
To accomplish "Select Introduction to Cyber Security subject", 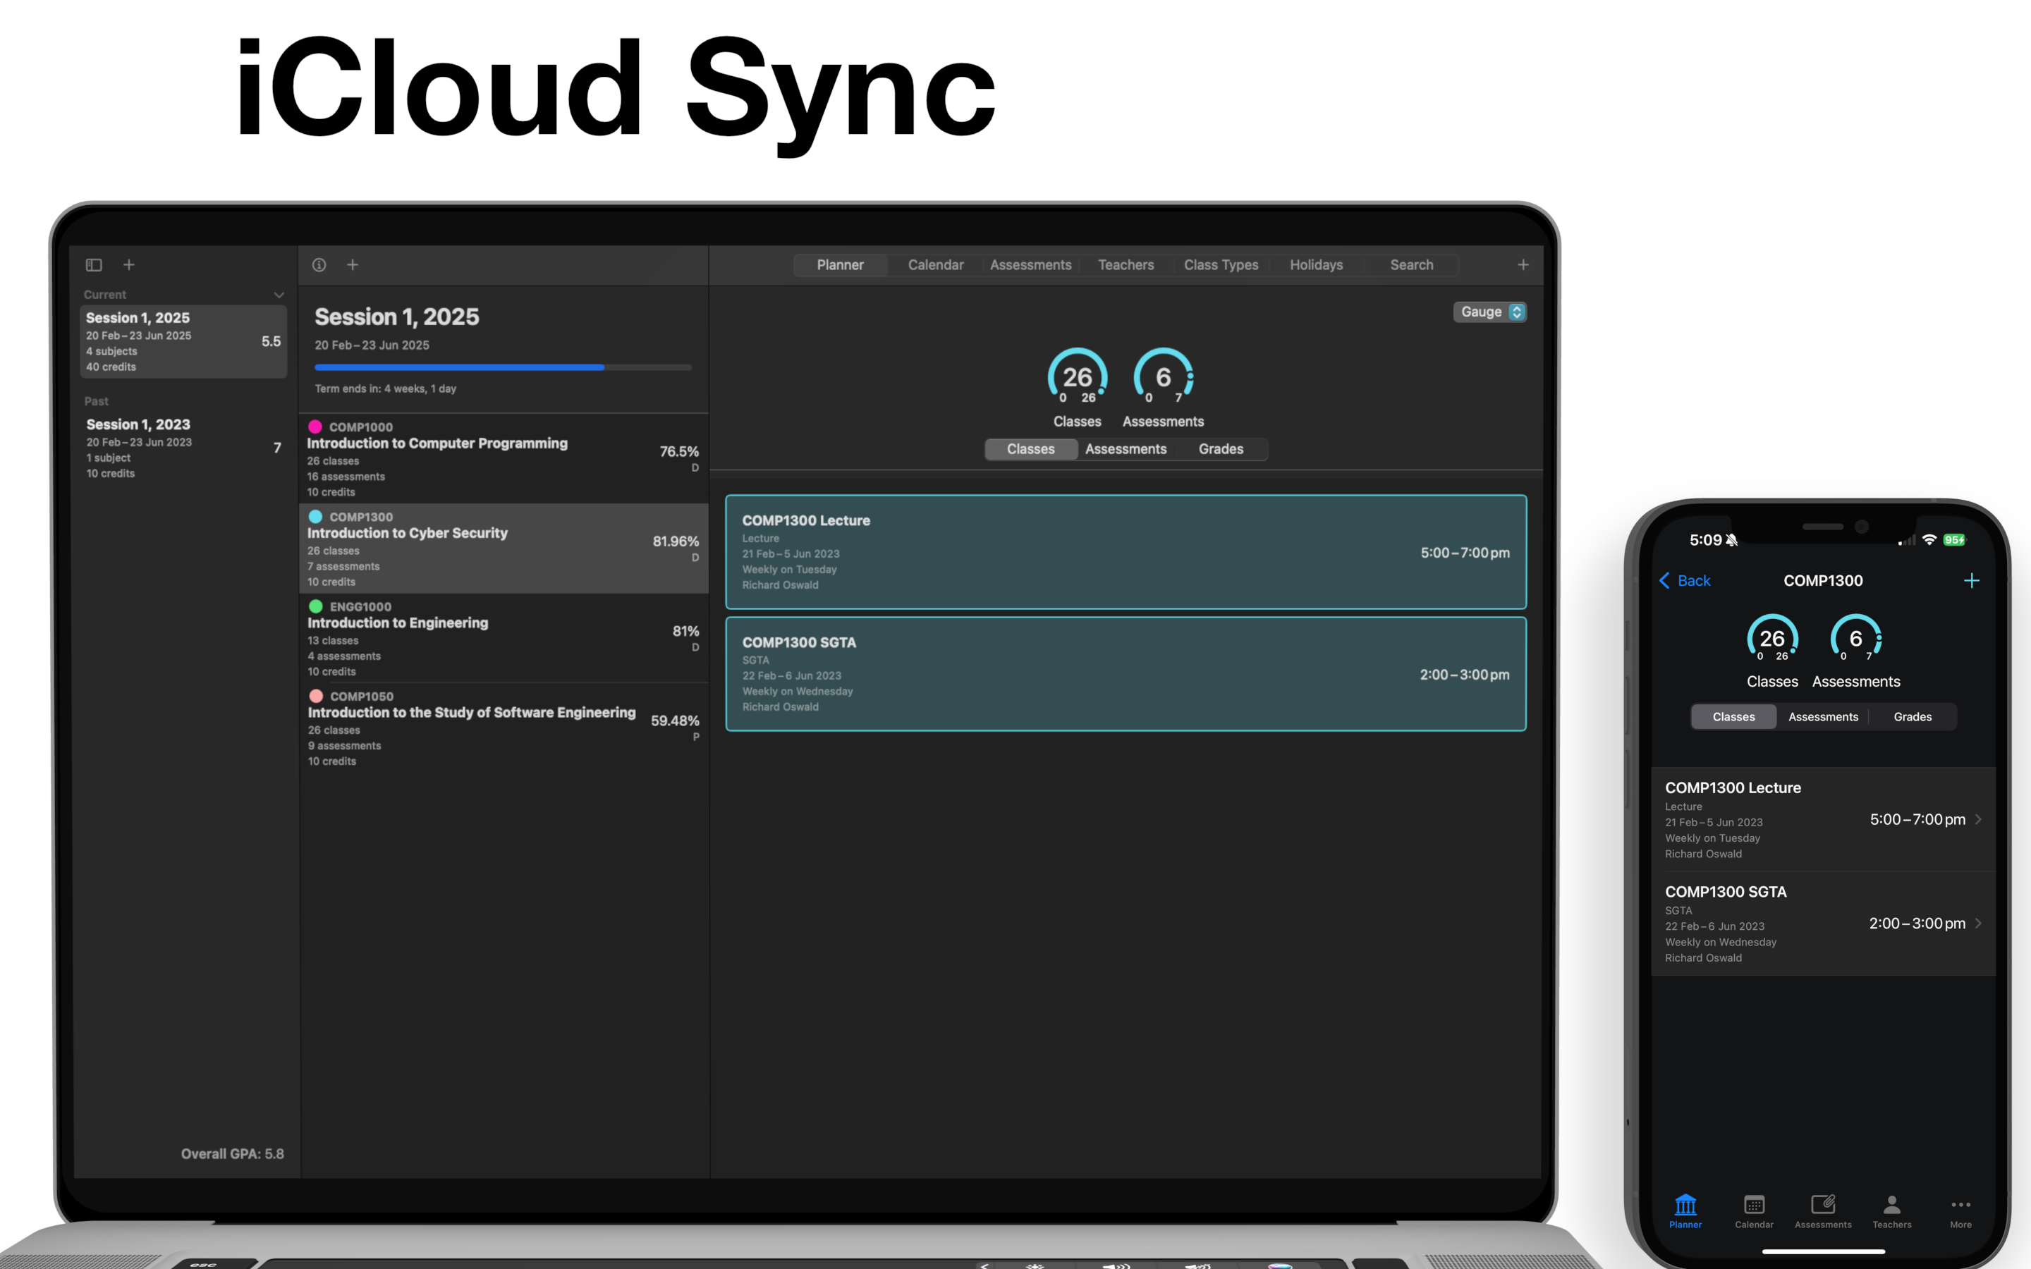I will click(504, 549).
